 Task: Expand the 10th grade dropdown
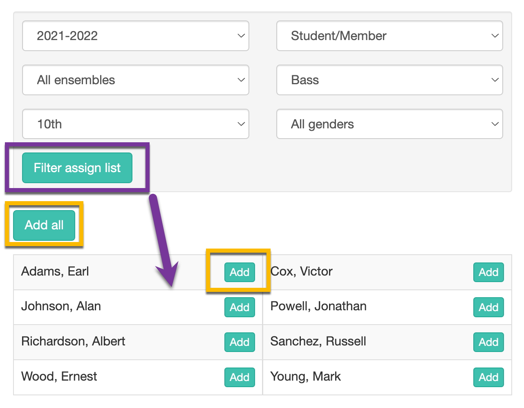135,124
